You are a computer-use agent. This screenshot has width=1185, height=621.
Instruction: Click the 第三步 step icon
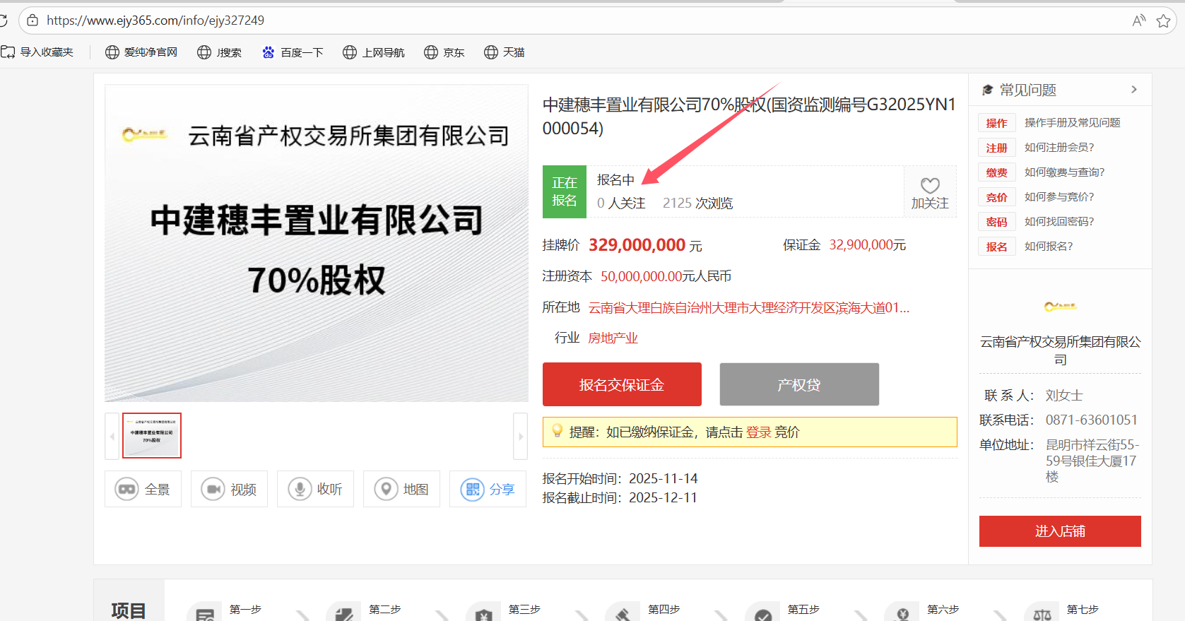[x=484, y=613]
